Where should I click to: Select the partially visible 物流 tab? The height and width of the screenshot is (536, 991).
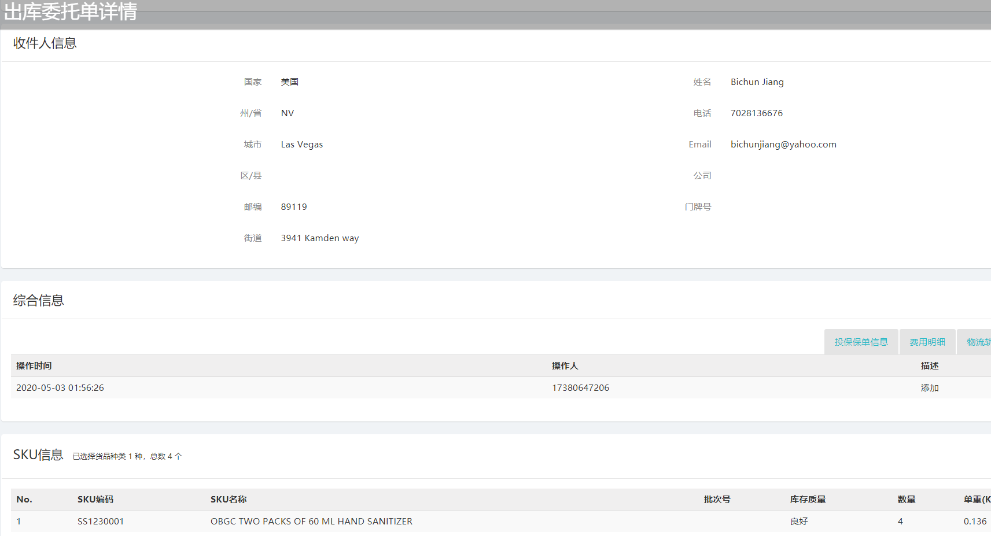pos(978,342)
